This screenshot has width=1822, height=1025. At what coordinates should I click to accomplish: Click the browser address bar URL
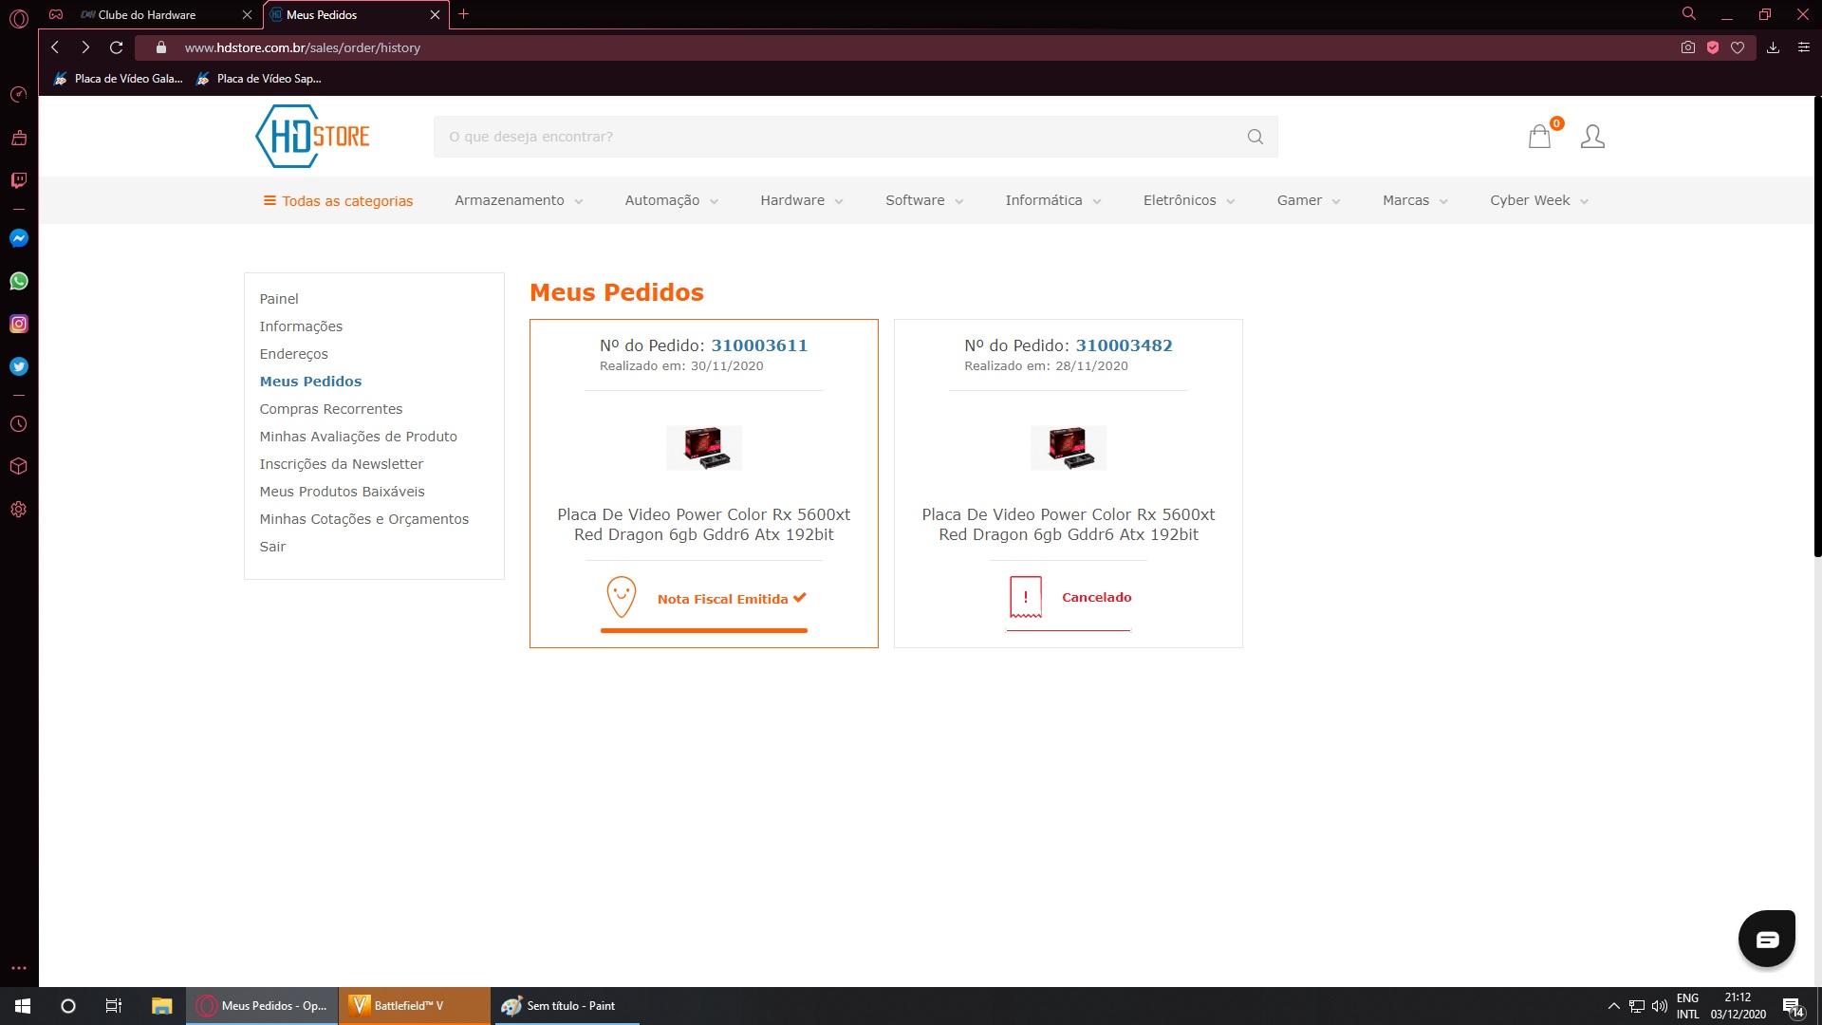302,47
